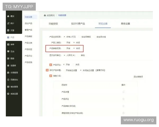Switch to 高级设置 tab
This screenshot has width=159, height=127.
point(125,24)
